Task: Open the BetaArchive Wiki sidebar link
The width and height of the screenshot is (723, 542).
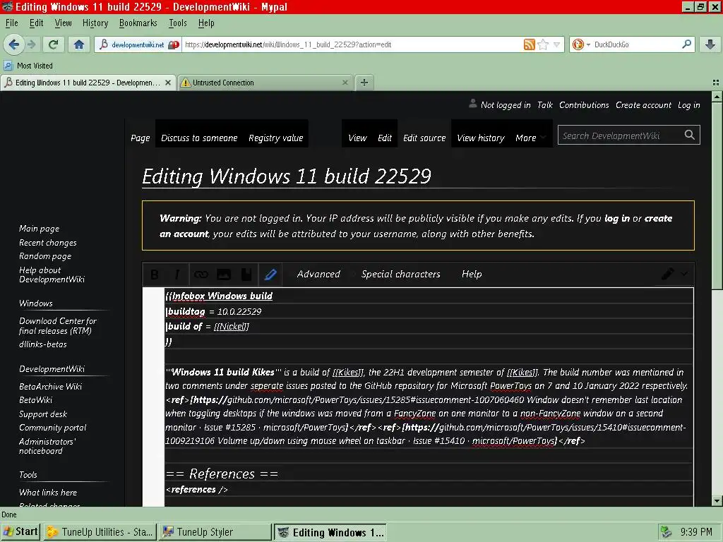Action: click(50, 387)
